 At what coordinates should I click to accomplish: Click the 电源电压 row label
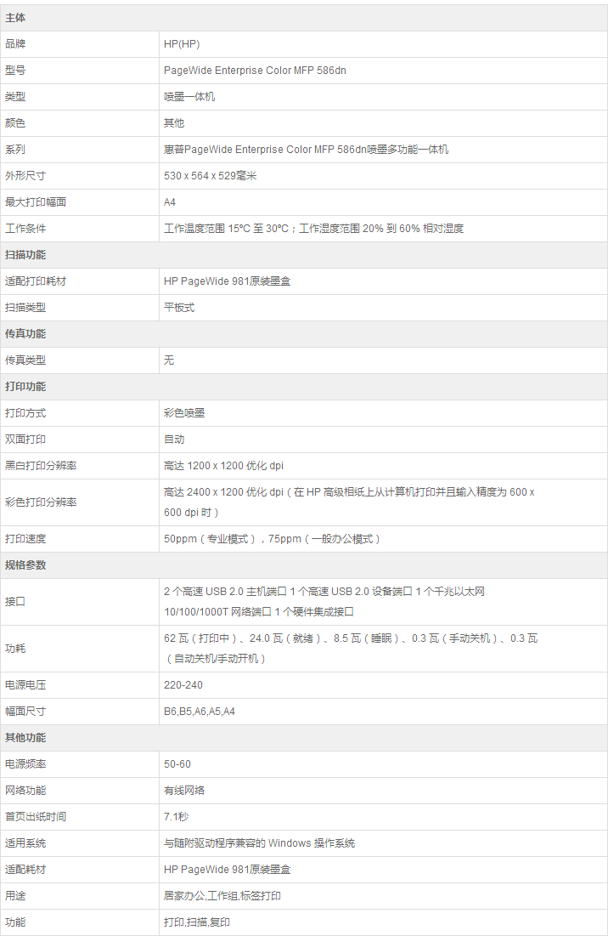pos(25,685)
